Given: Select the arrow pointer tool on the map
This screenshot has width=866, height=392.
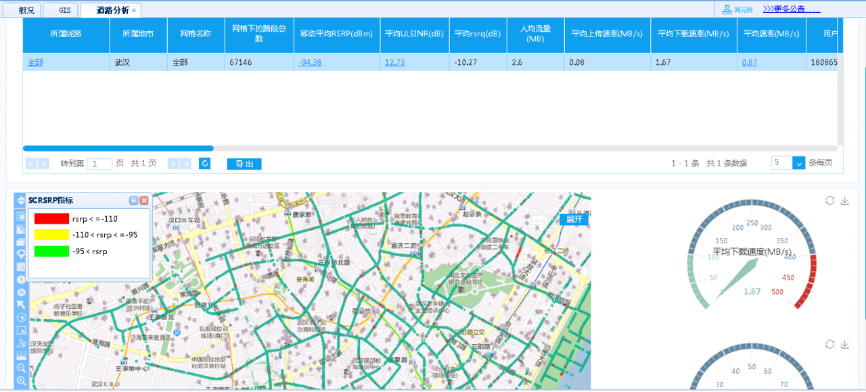Looking at the screenshot, I should click(x=21, y=305).
